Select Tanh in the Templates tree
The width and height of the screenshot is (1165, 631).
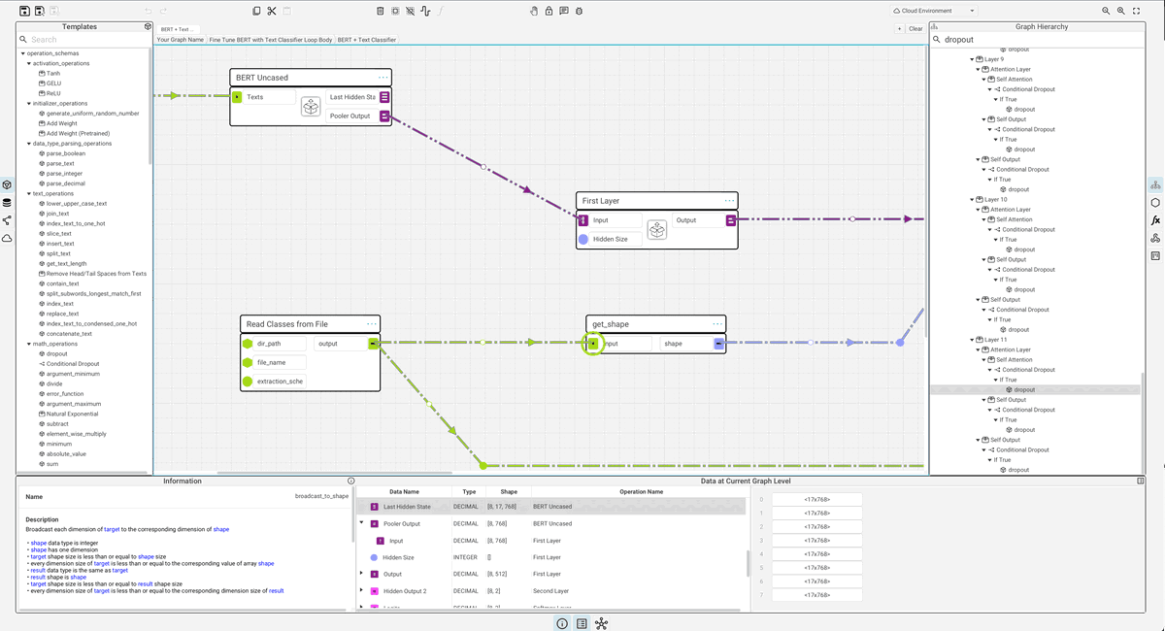tap(53, 73)
